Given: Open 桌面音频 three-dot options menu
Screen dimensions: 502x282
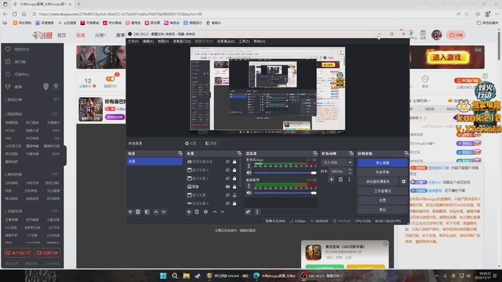Looking at the screenshot, I should pos(248,185).
